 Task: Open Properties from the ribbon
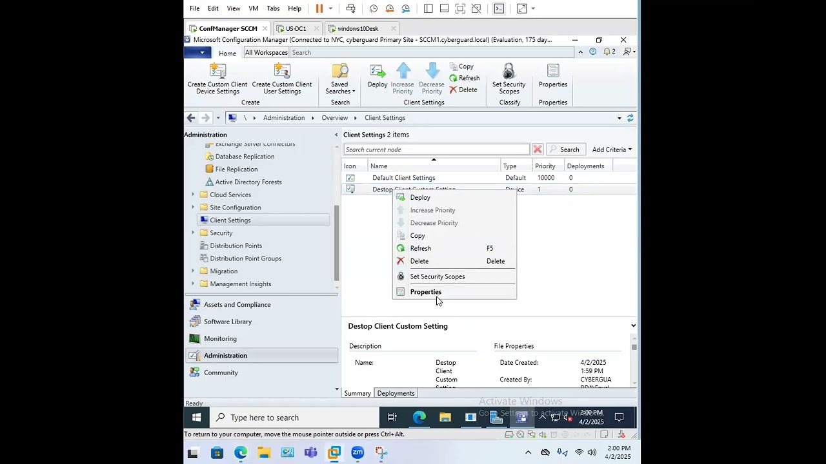[x=553, y=76]
